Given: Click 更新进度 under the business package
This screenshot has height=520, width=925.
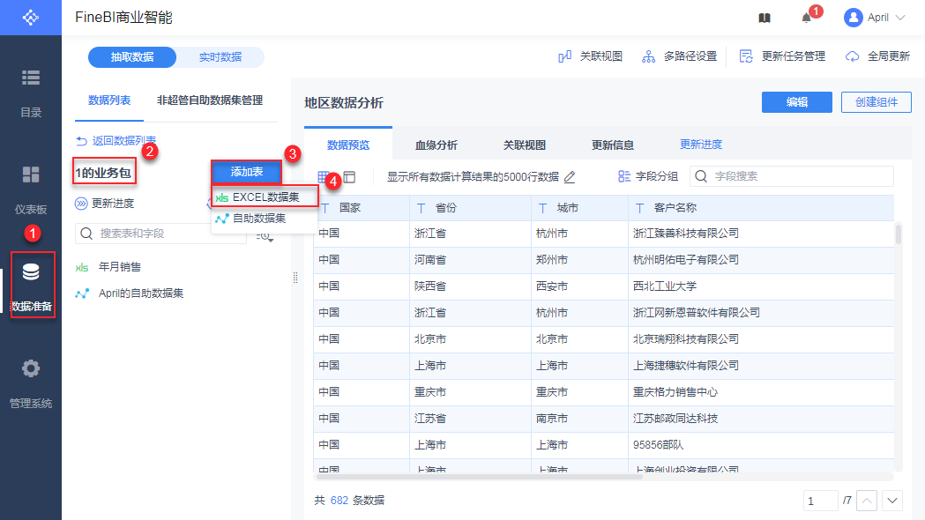Looking at the screenshot, I should (x=105, y=204).
